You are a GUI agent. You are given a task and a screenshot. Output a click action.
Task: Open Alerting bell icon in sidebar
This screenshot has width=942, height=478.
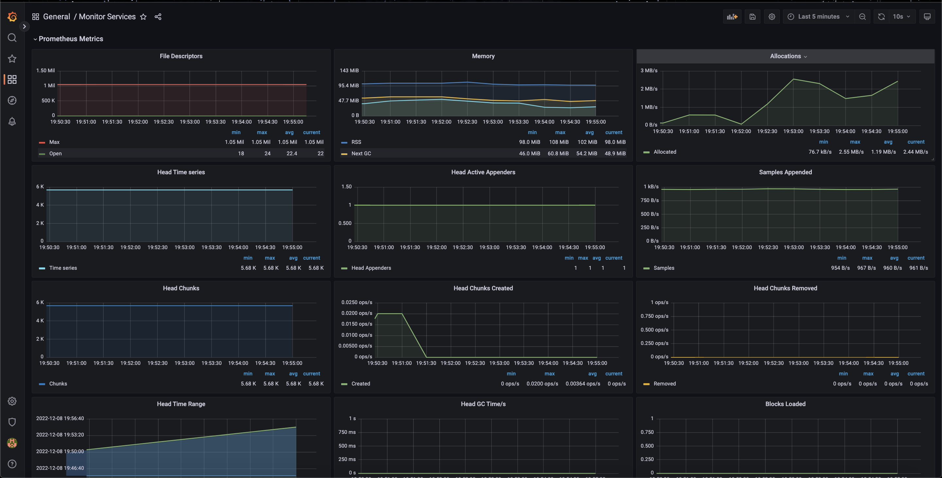coord(12,121)
